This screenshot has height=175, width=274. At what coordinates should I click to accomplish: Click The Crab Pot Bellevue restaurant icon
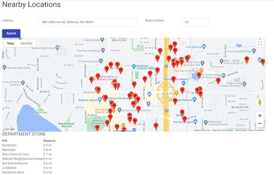(201, 70)
